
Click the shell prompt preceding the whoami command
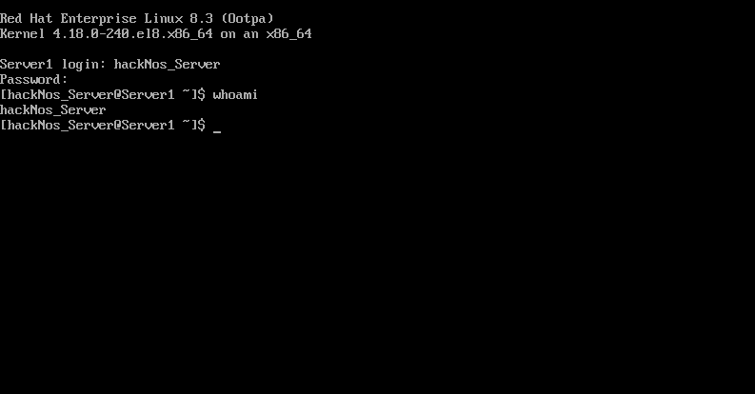click(x=103, y=95)
